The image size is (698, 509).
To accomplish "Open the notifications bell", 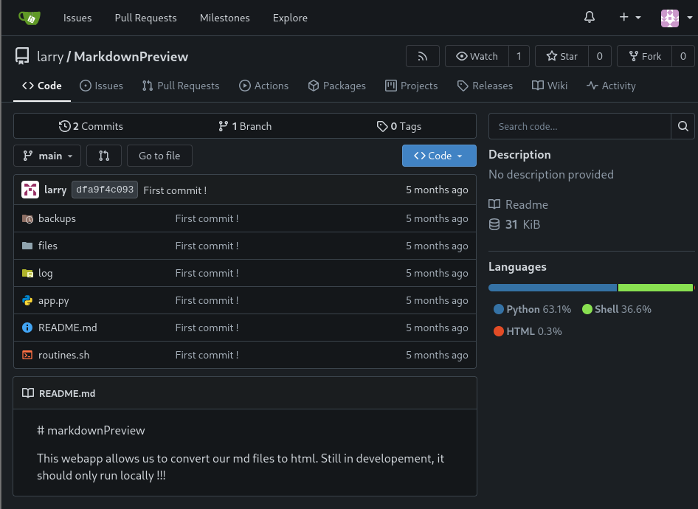I will point(589,17).
